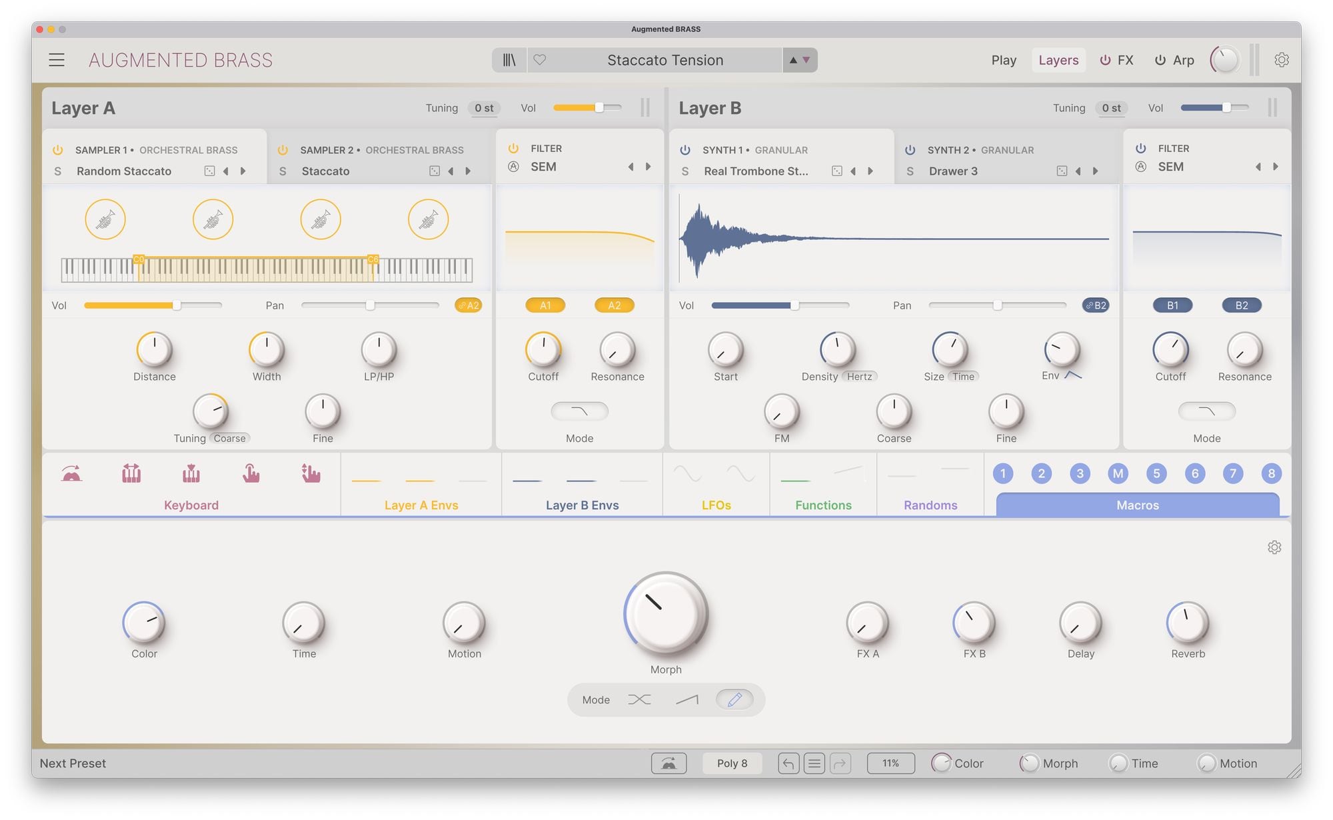Open the hamburger main menu
This screenshot has width=1333, height=820.
(57, 60)
